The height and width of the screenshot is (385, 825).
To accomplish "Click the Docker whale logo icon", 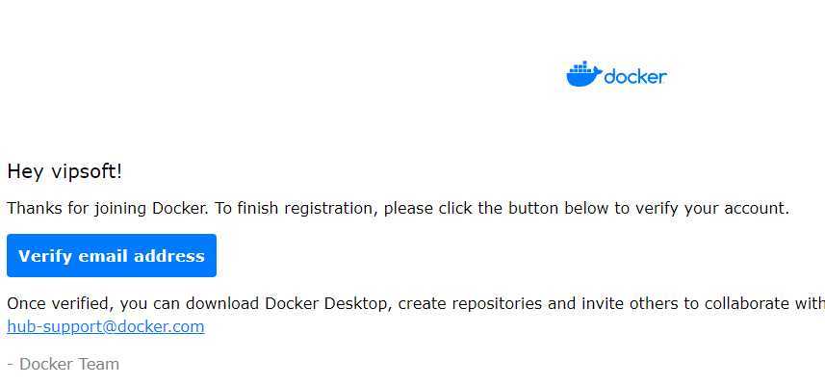I will point(584,74).
